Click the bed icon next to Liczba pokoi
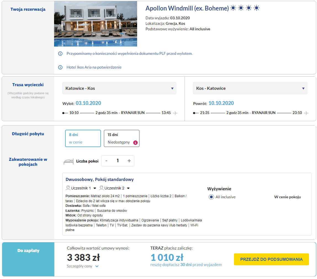This screenshot has height=279, width=317. coord(68,161)
